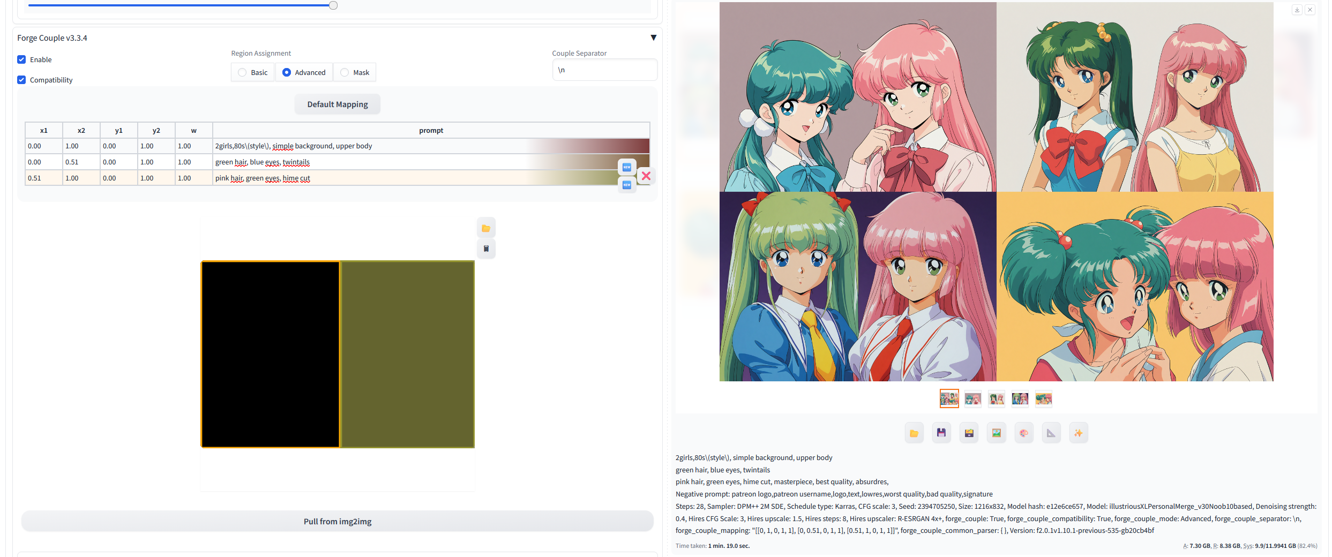Screen dimensions: 1332x557
Task: Click x1 value 0.00 in the 2girls row
Action: click(44, 146)
